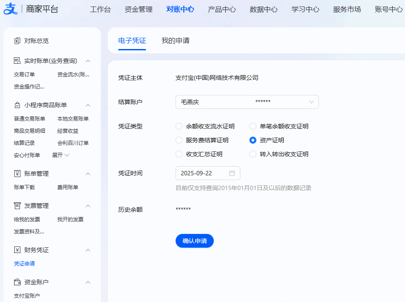Select the 资金账户 section icon

click(x=18, y=282)
